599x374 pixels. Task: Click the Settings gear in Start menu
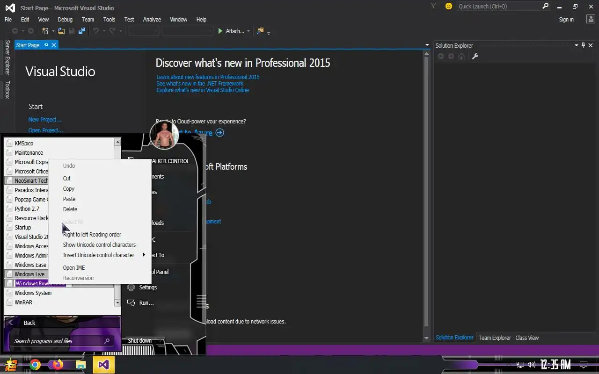point(131,287)
